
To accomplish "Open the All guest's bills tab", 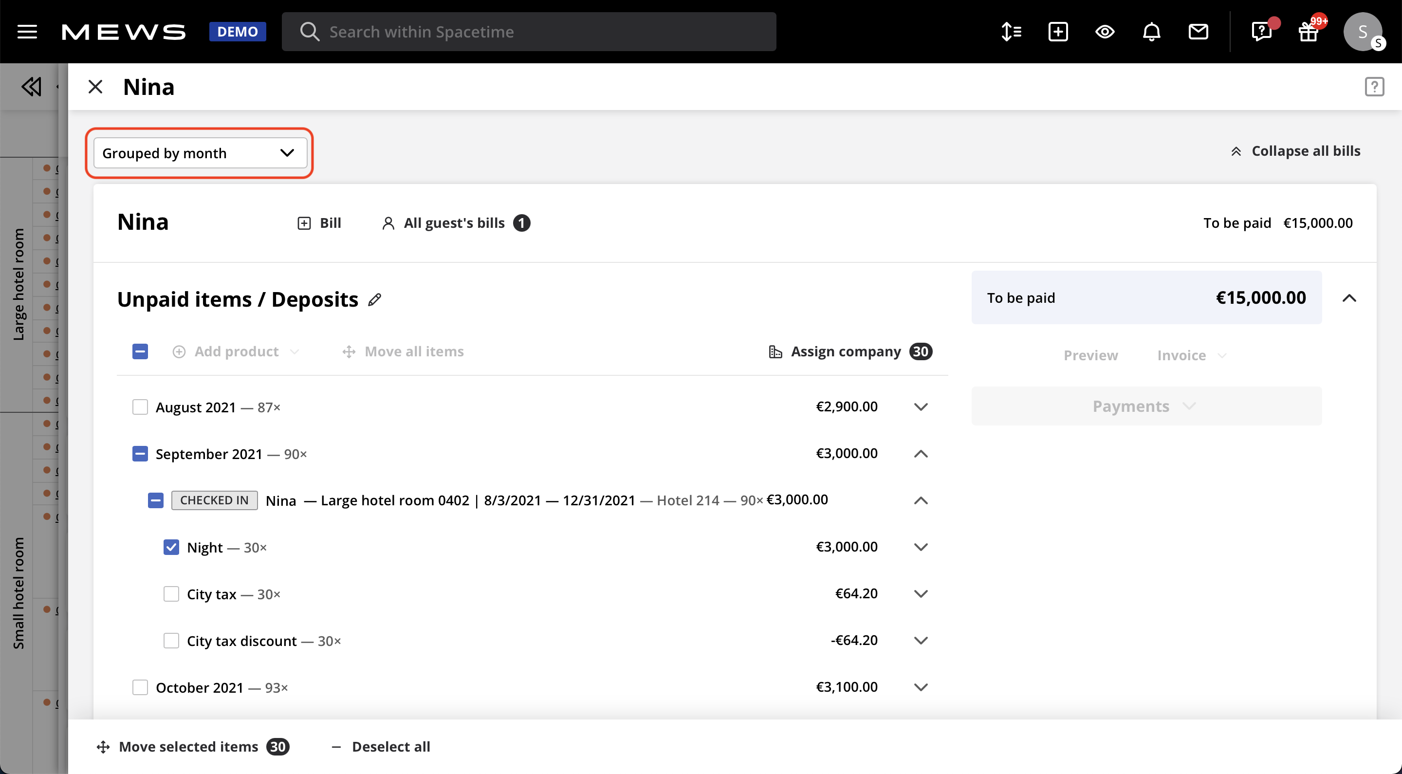I will [x=455, y=223].
